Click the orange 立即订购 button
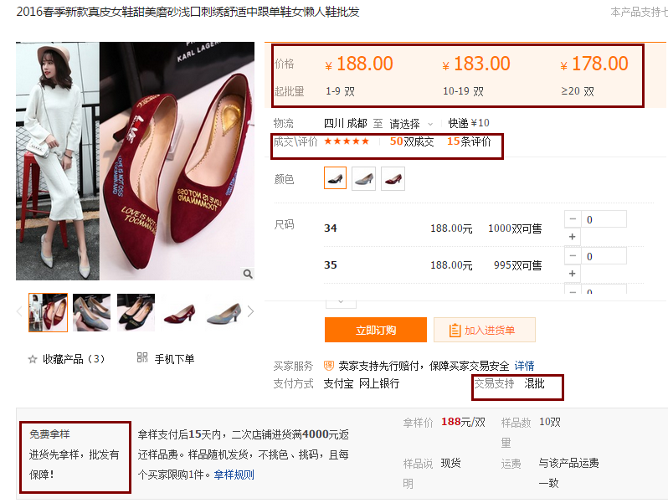This screenshot has height=503, width=668. (x=375, y=330)
